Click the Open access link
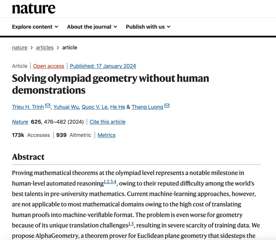The width and height of the screenshot is (276, 240). pyautogui.click(x=48, y=66)
